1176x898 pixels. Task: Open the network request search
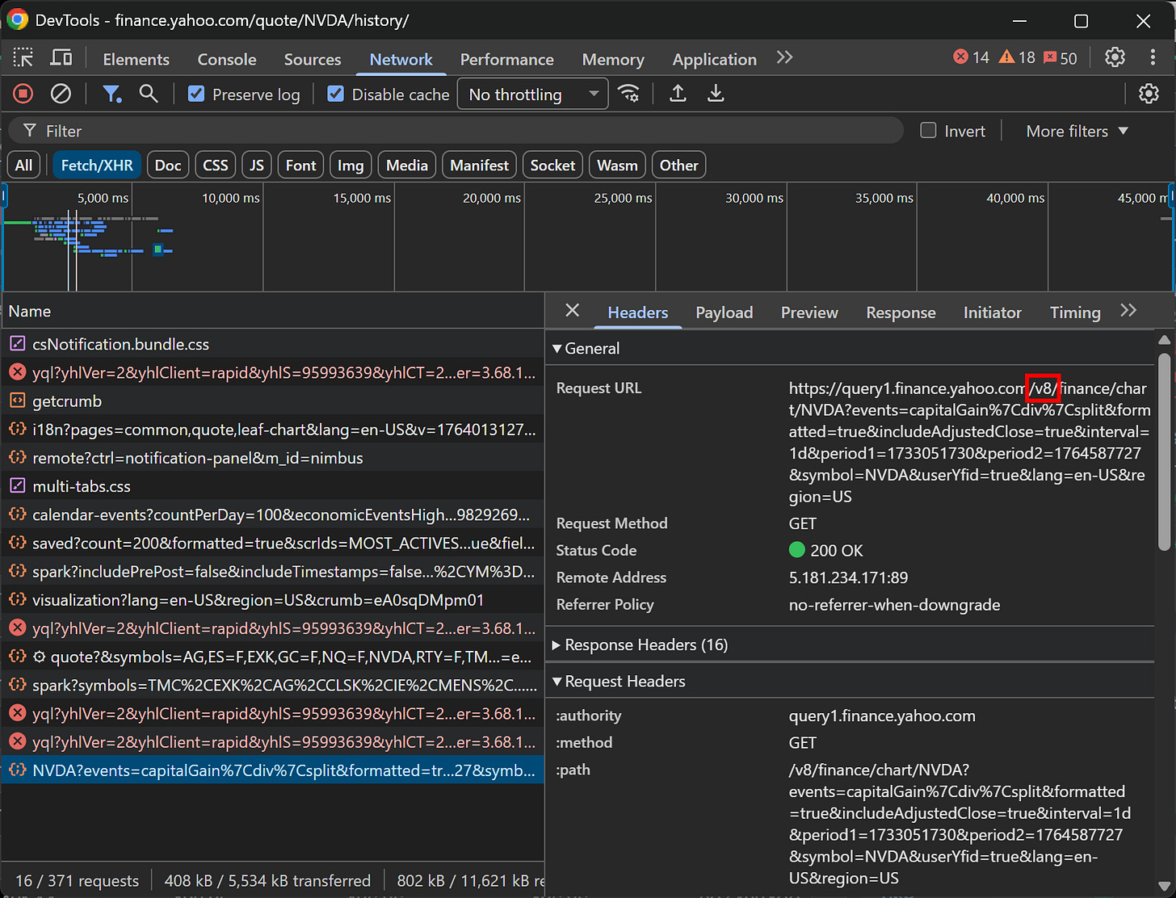pos(149,94)
